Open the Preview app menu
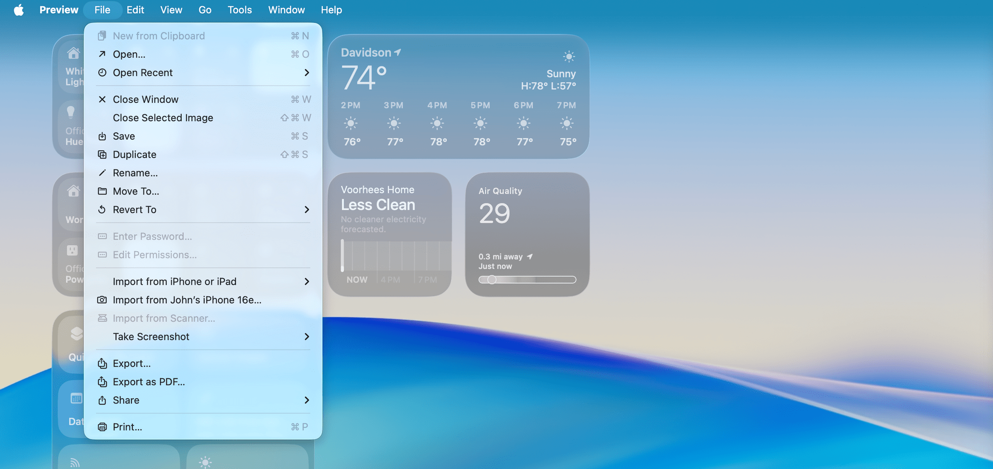The height and width of the screenshot is (469, 993). pyautogui.click(x=59, y=10)
